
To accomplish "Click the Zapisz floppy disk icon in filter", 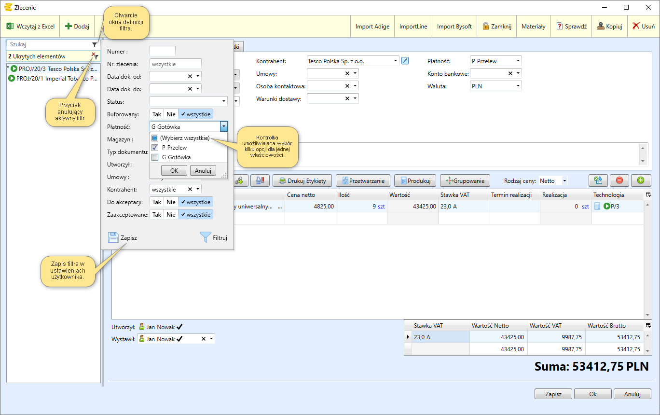I will 113,237.
